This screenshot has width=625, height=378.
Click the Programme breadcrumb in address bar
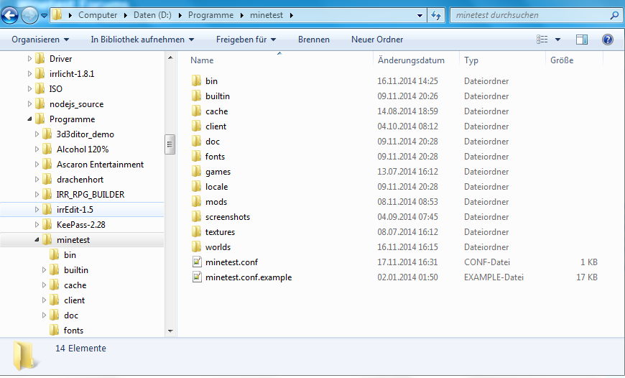pyautogui.click(x=213, y=15)
